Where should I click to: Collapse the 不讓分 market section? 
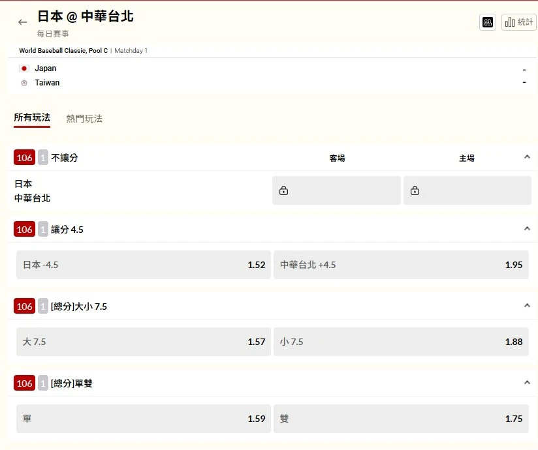[527, 157]
